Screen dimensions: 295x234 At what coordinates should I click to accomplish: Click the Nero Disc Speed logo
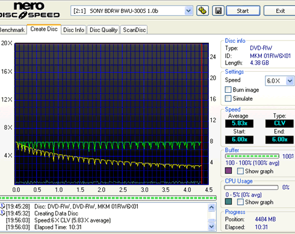pyautogui.click(x=29, y=10)
